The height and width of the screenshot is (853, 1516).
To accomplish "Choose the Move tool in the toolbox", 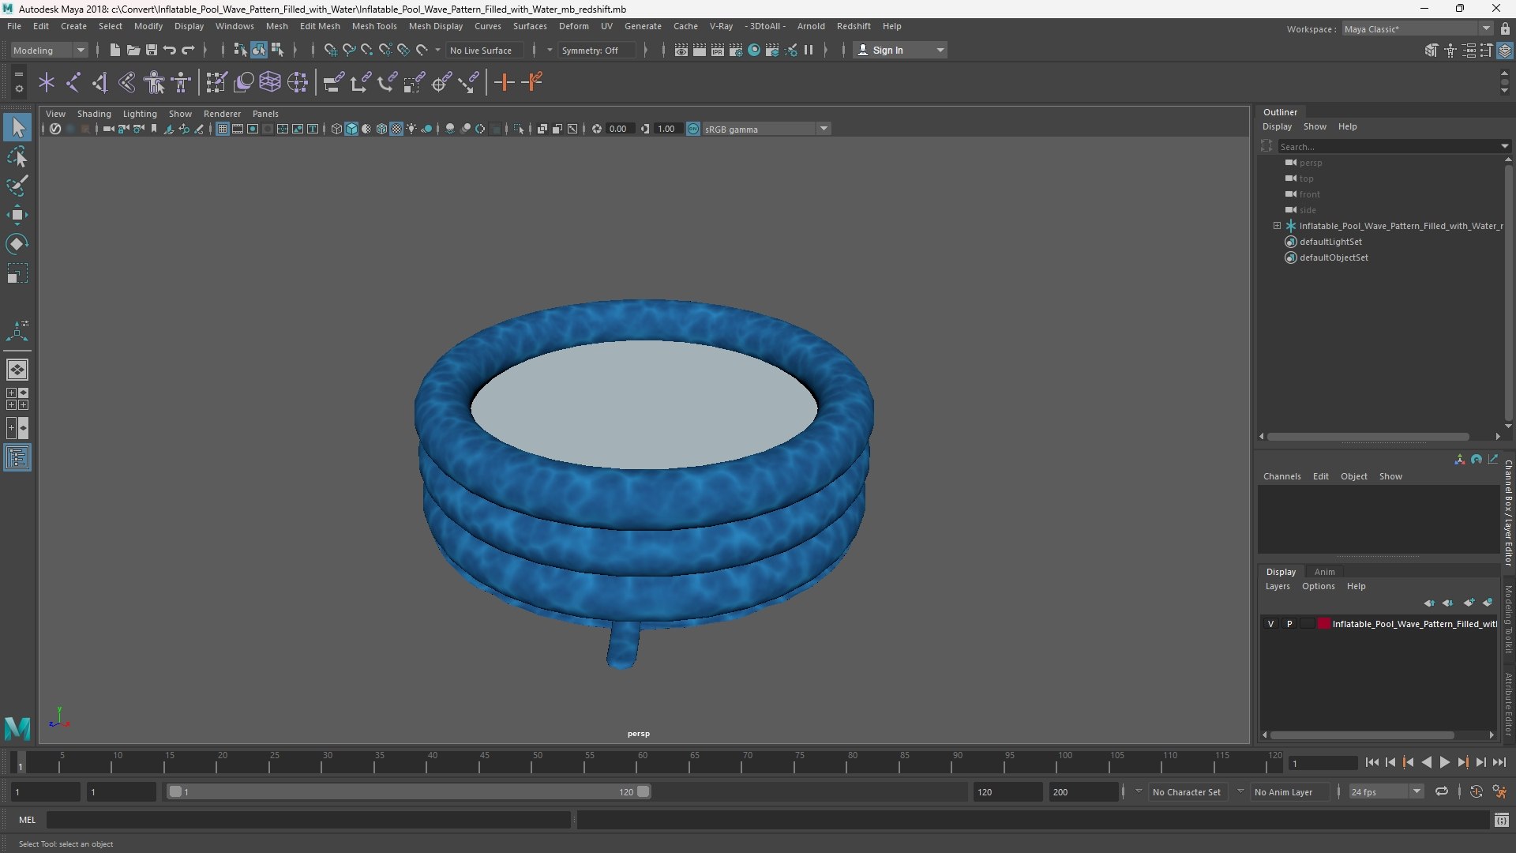I will (x=17, y=215).
